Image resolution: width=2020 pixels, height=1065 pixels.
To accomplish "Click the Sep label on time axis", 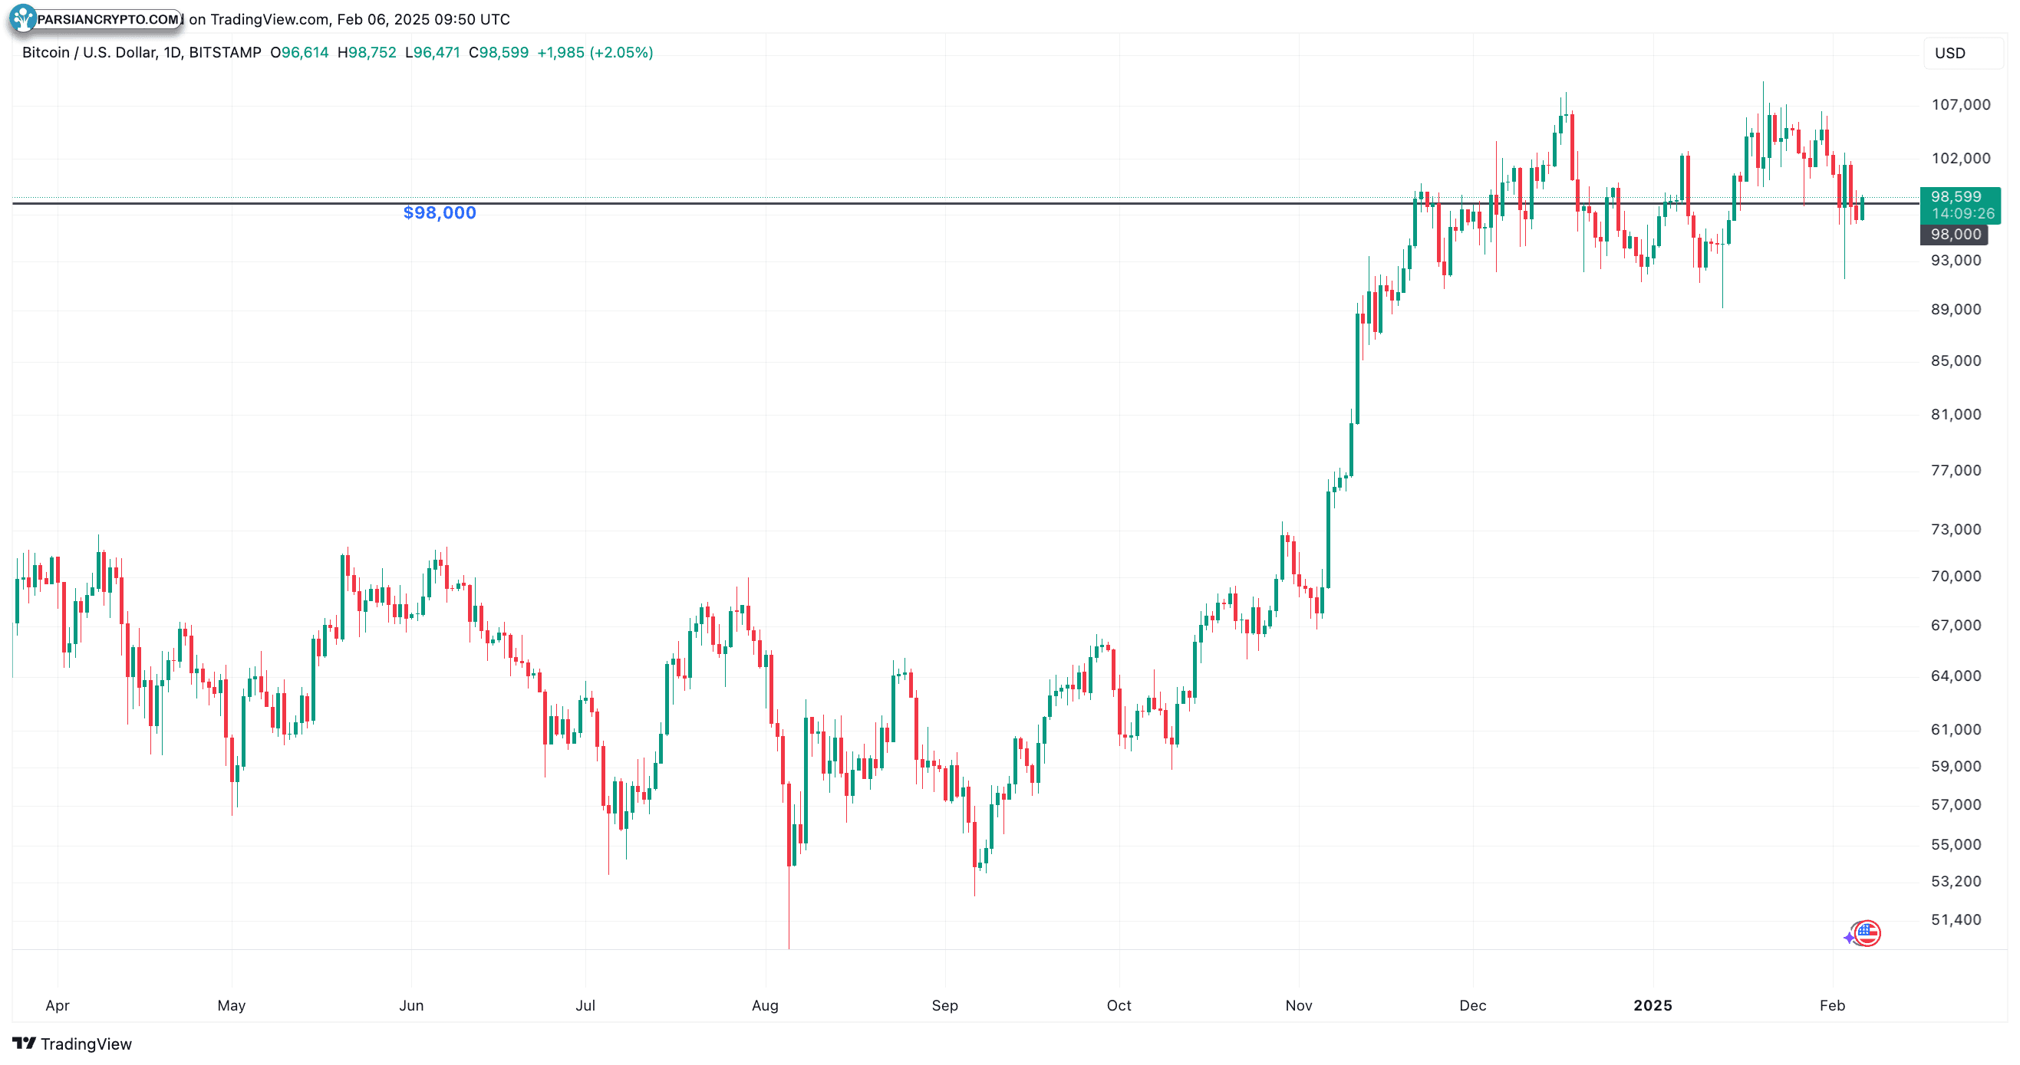I will coord(944,1006).
